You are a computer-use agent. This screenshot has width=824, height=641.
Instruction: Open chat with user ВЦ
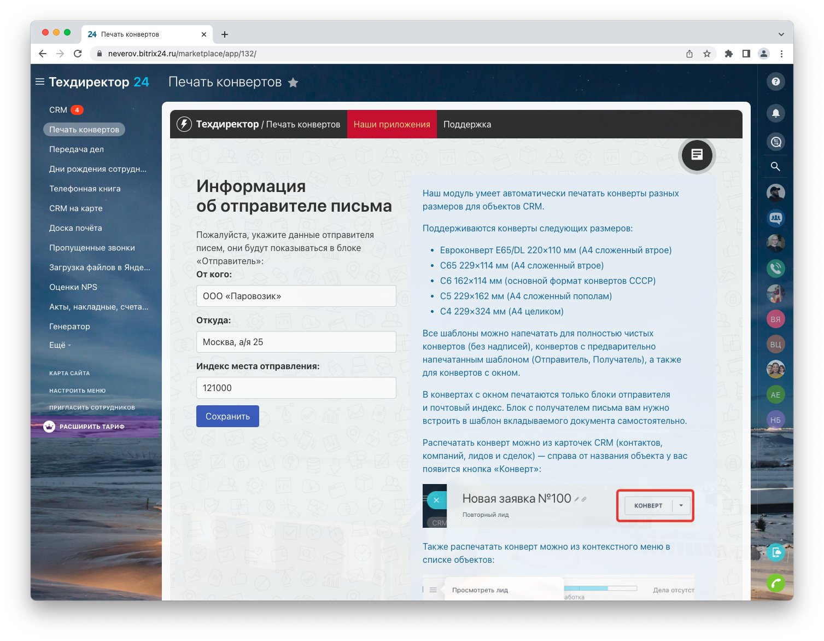click(775, 345)
